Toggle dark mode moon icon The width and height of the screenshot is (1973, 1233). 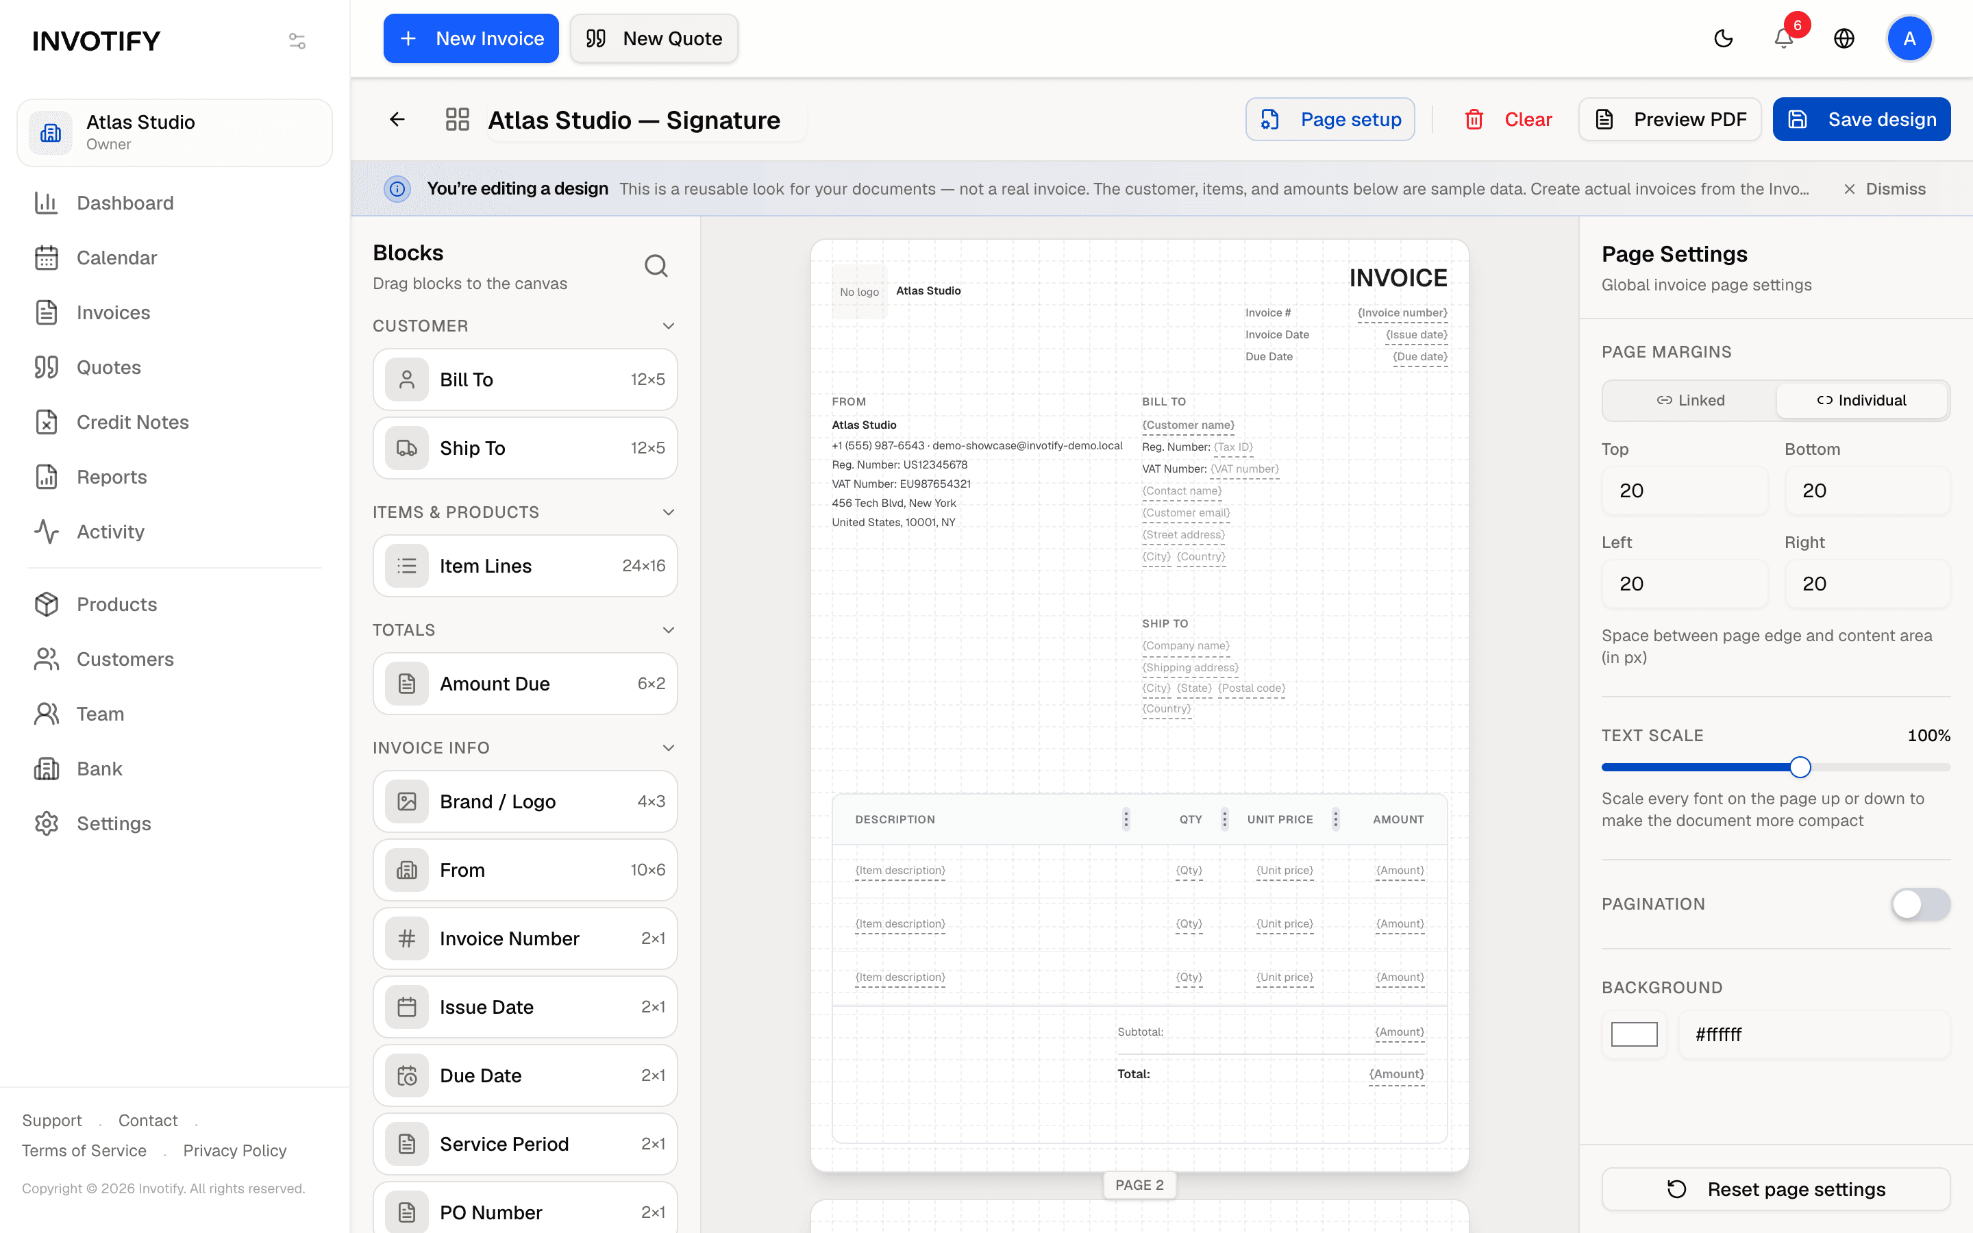(1724, 38)
